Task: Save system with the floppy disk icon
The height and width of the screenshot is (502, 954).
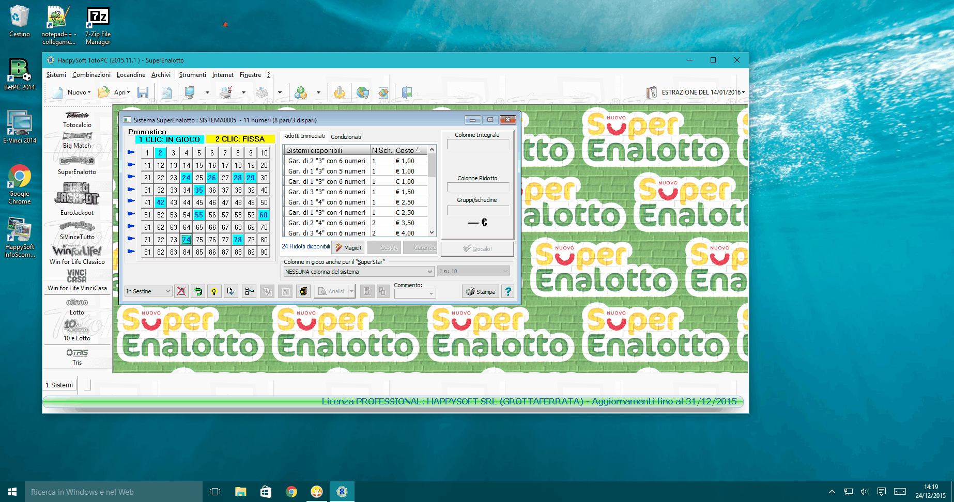Action: pos(143,92)
